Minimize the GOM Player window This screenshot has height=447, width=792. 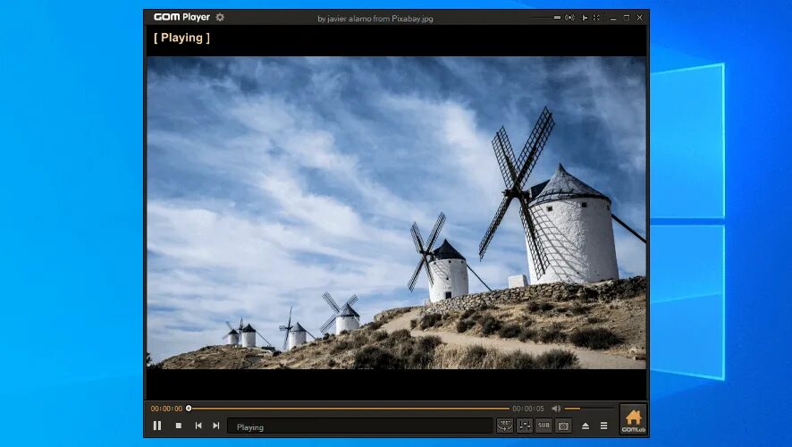tap(613, 18)
